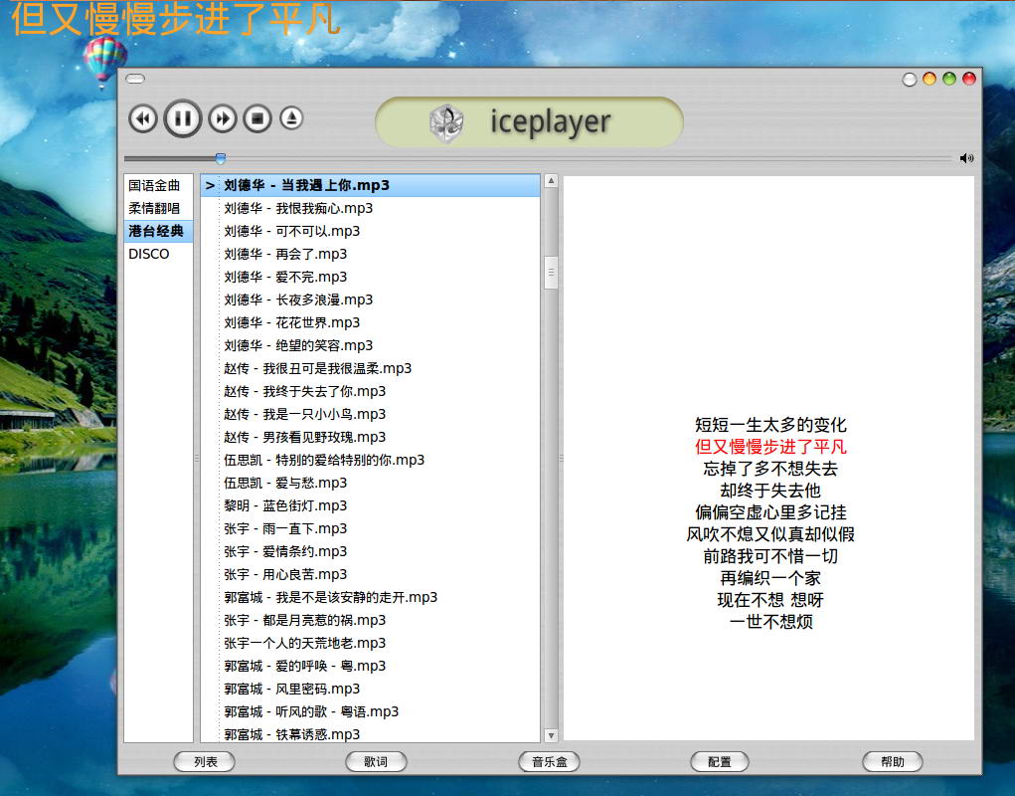Select 郭富城 - 听风的歌 - 粤语.mp3
This screenshot has height=796, width=1015.
(x=370, y=711)
